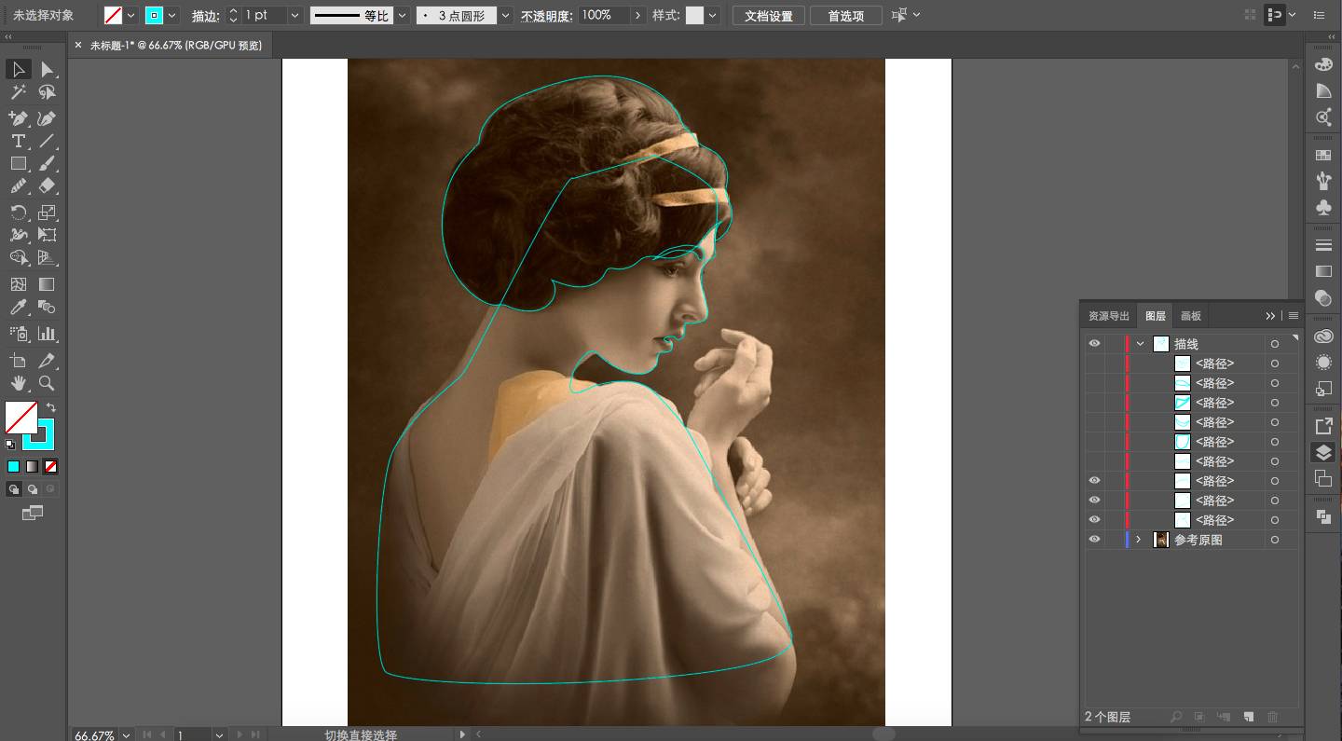Pick the Eyedropper tool
Image resolution: width=1342 pixels, height=741 pixels.
(18, 308)
